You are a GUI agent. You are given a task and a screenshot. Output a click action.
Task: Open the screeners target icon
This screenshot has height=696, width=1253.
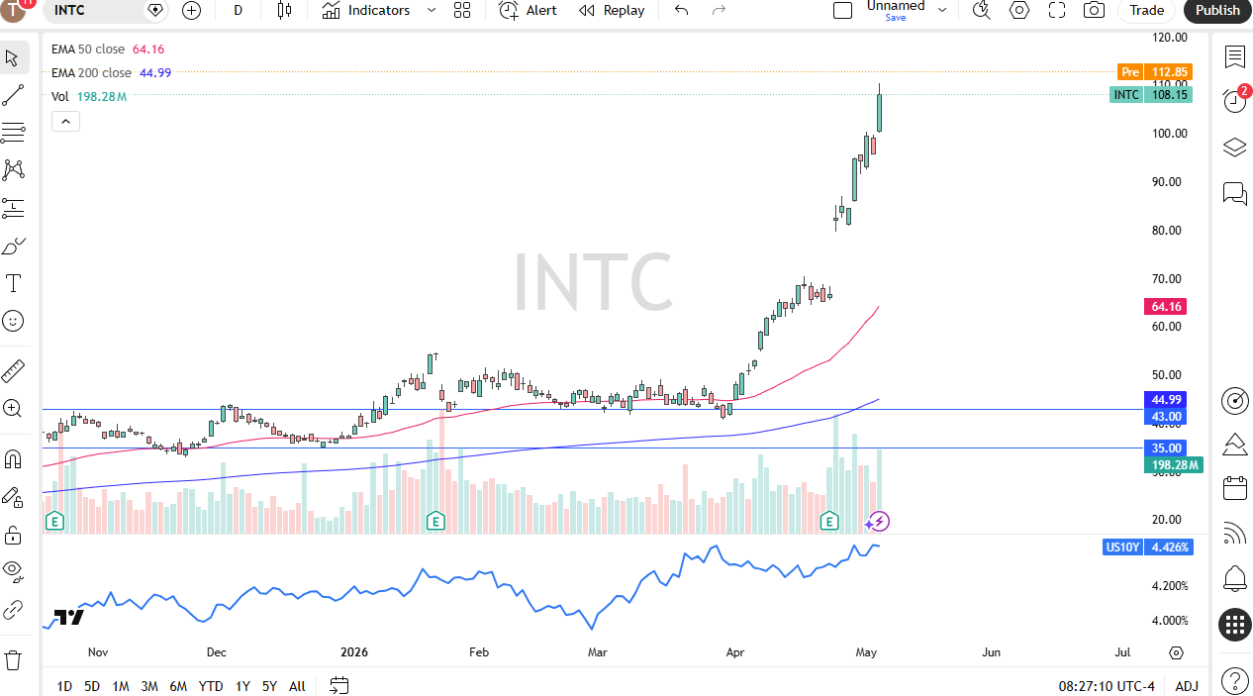coord(1234,400)
